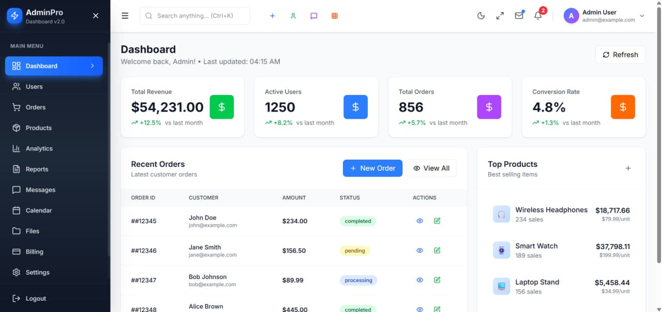Open Reports in the sidebar
Image resolution: width=662 pixels, height=312 pixels.
pos(54,169)
